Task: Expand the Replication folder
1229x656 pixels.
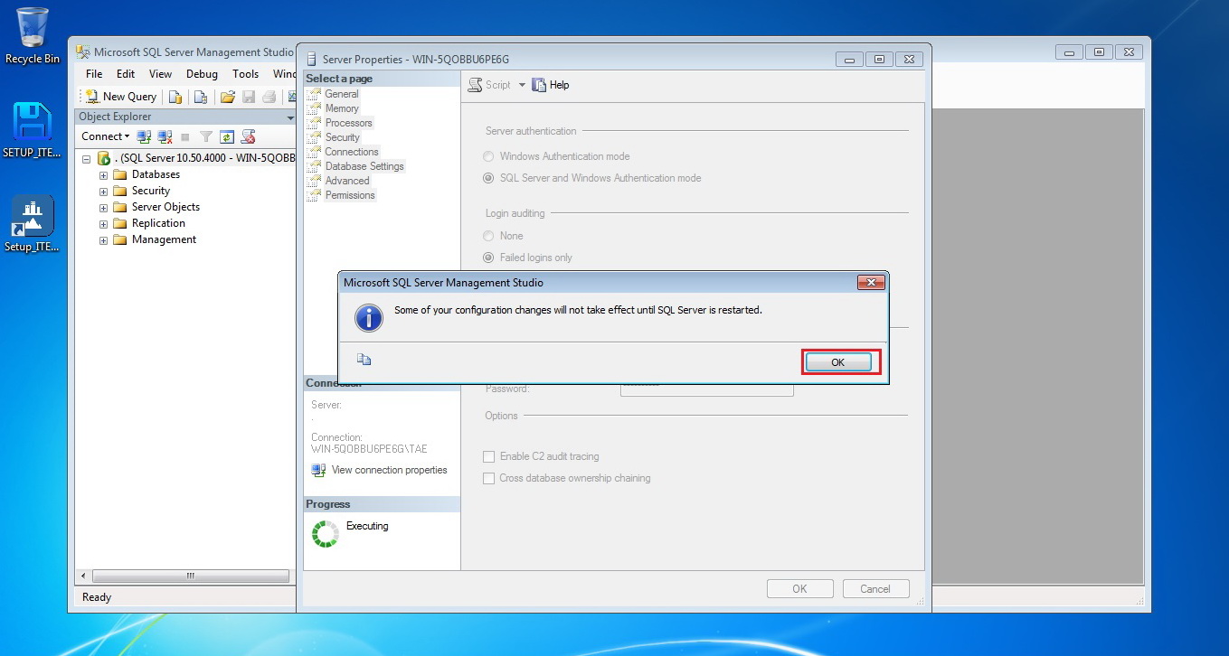Action: click(103, 224)
